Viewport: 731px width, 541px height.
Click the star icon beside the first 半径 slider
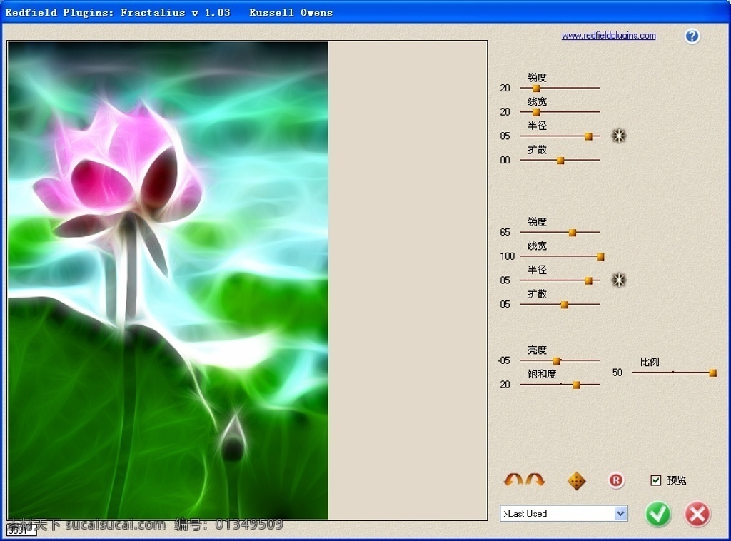point(619,136)
